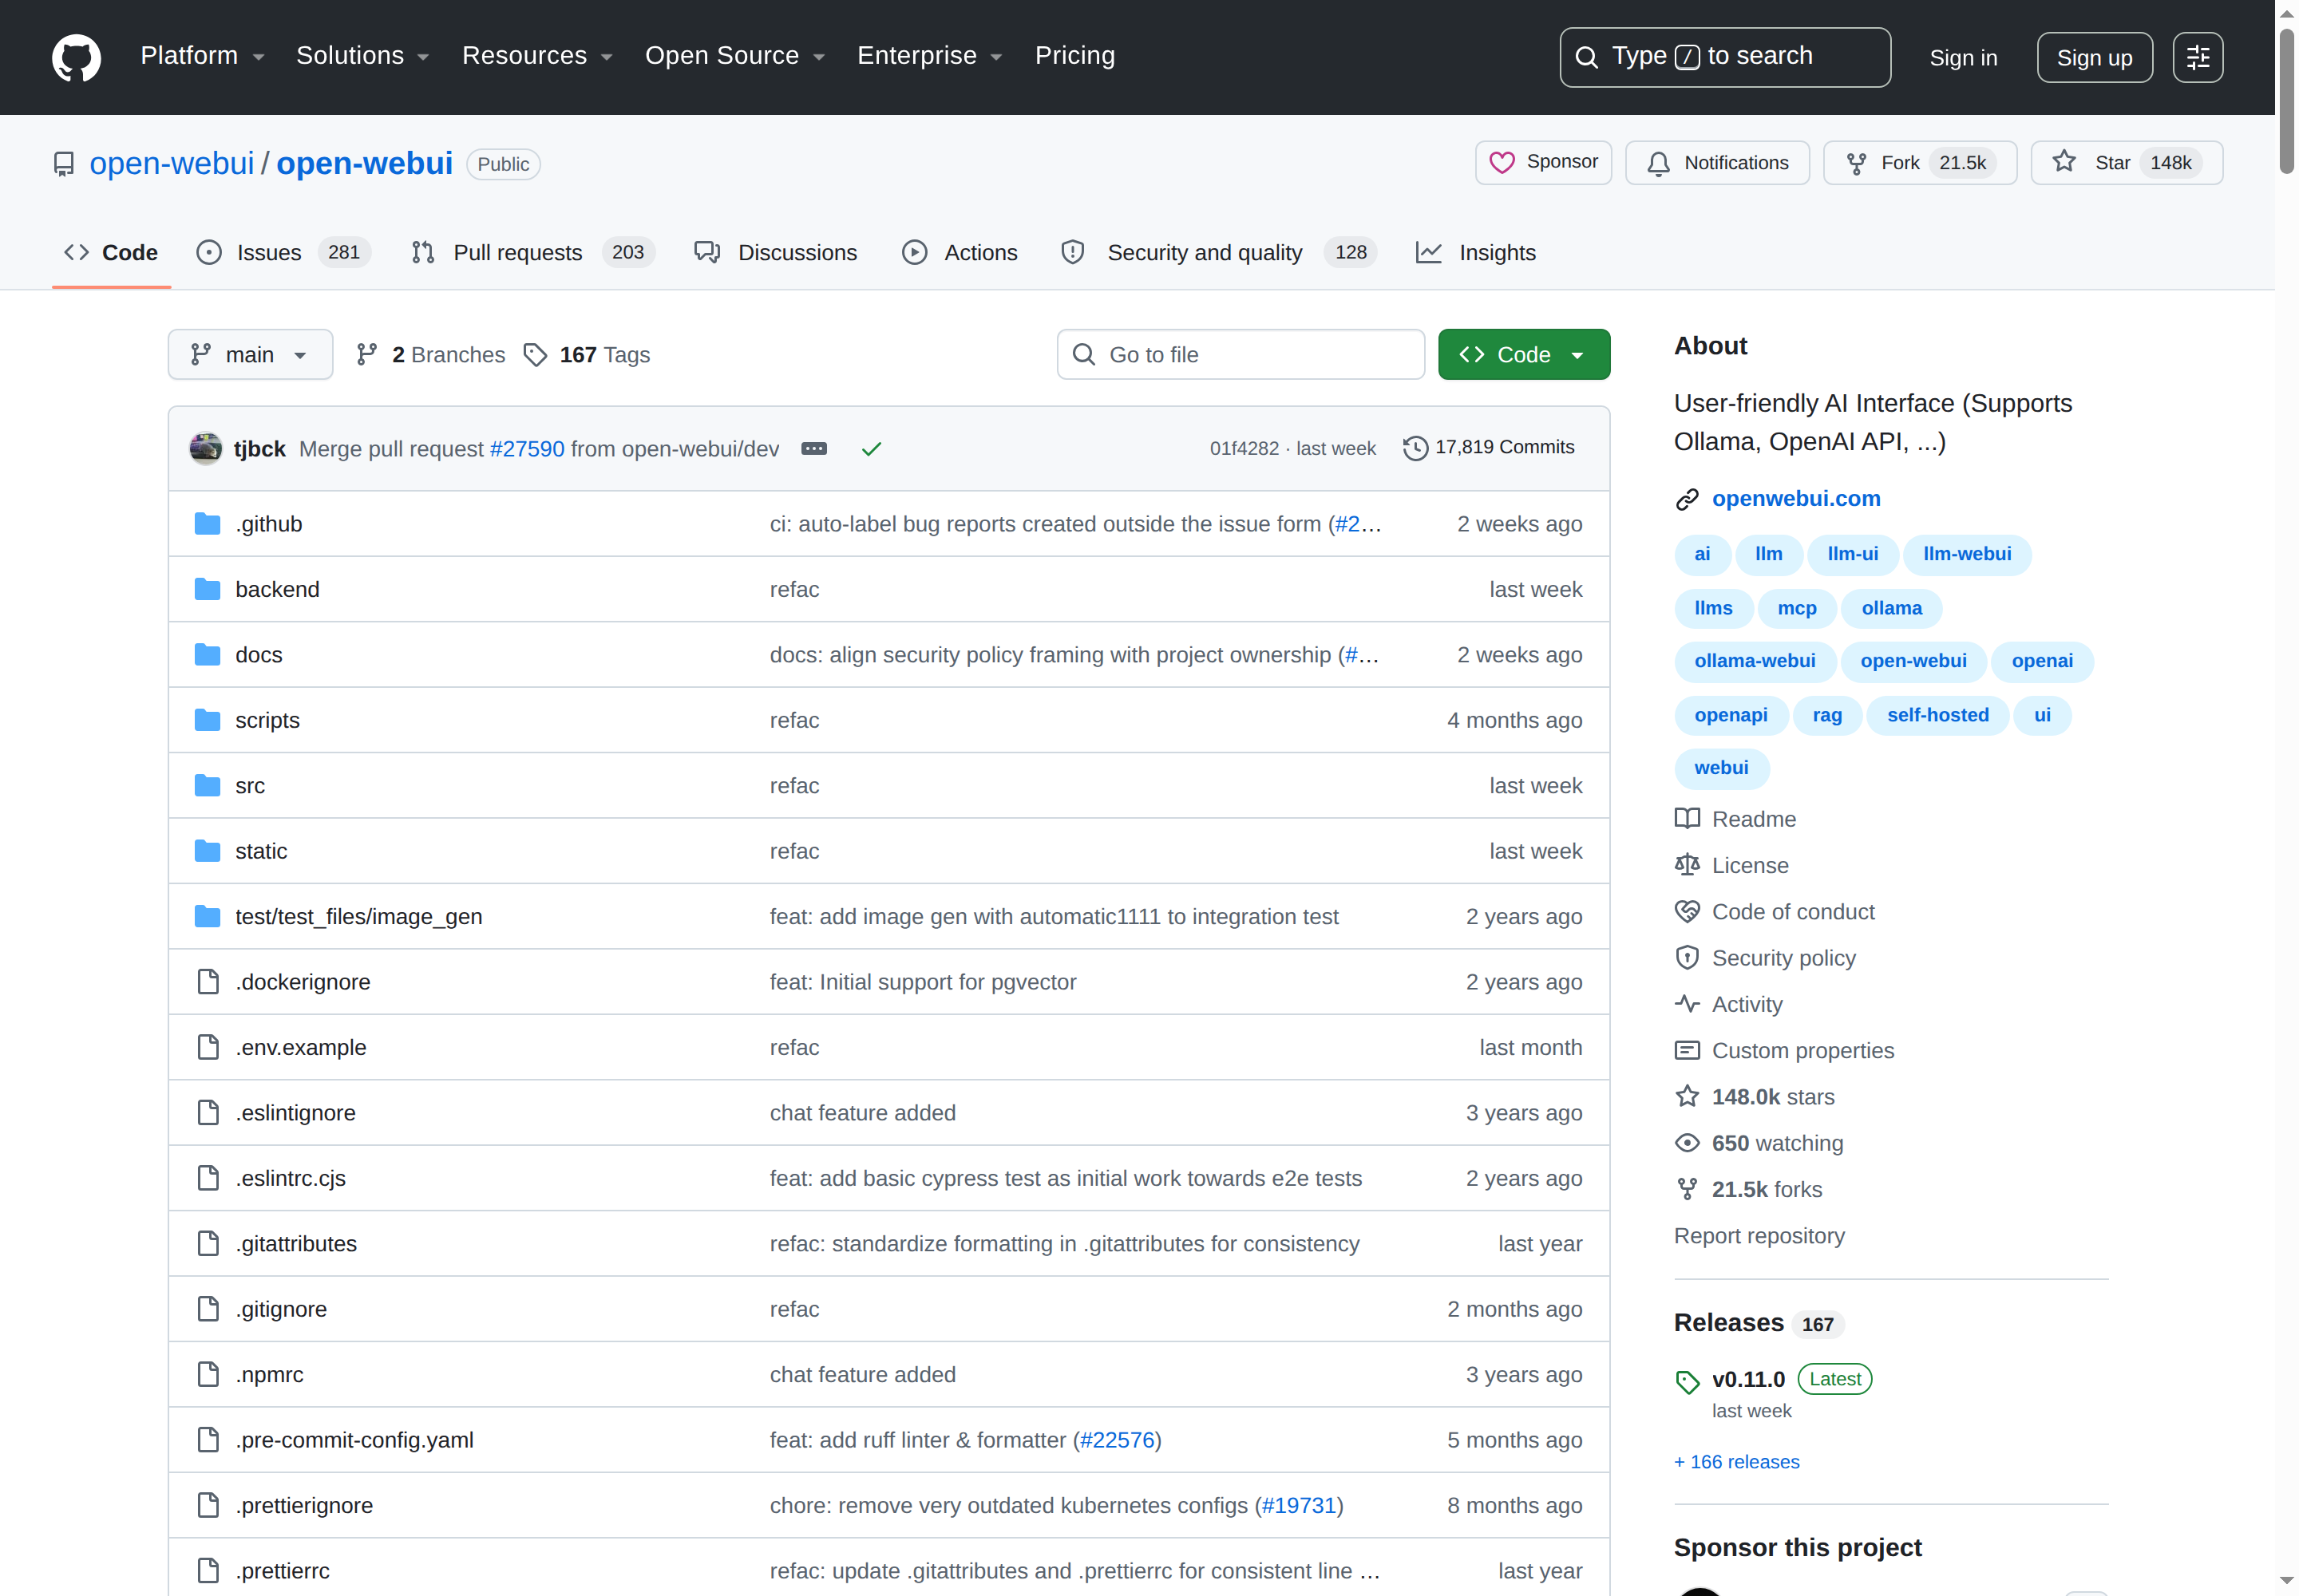Click the Readme book icon link
The image size is (2299, 1596).
coord(1735,819)
